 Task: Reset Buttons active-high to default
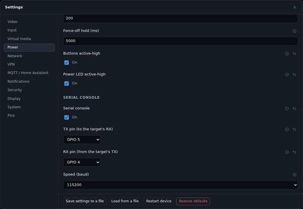tap(294, 54)
